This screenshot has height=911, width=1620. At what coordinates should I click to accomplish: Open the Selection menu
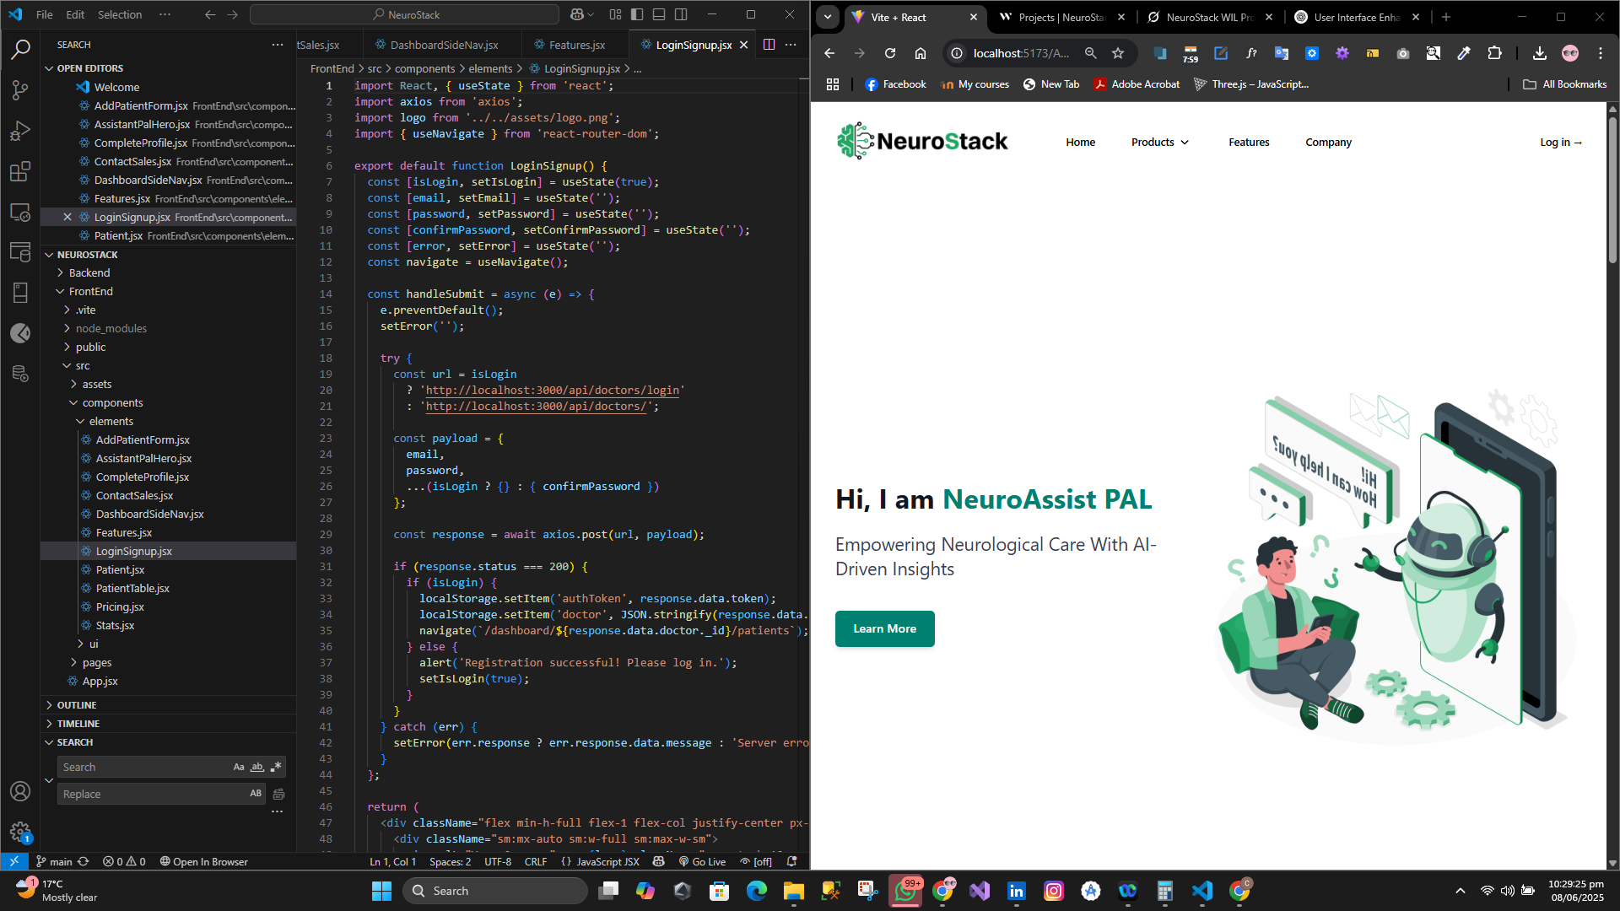coord(120,14)
